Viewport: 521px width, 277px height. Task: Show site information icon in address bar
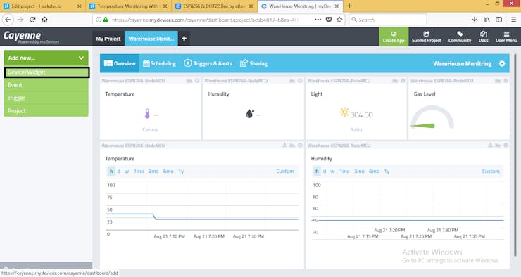pos(99,20)
